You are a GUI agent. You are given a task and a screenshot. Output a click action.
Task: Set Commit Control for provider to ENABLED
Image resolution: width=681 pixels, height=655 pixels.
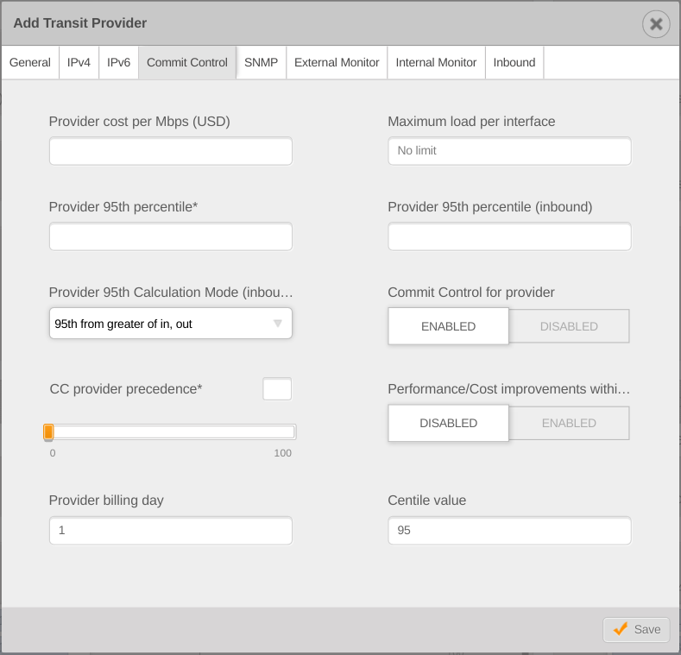(x=448, y=326)
